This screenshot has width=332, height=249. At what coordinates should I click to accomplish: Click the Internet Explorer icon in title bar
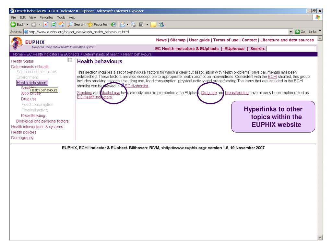[12, 11]
